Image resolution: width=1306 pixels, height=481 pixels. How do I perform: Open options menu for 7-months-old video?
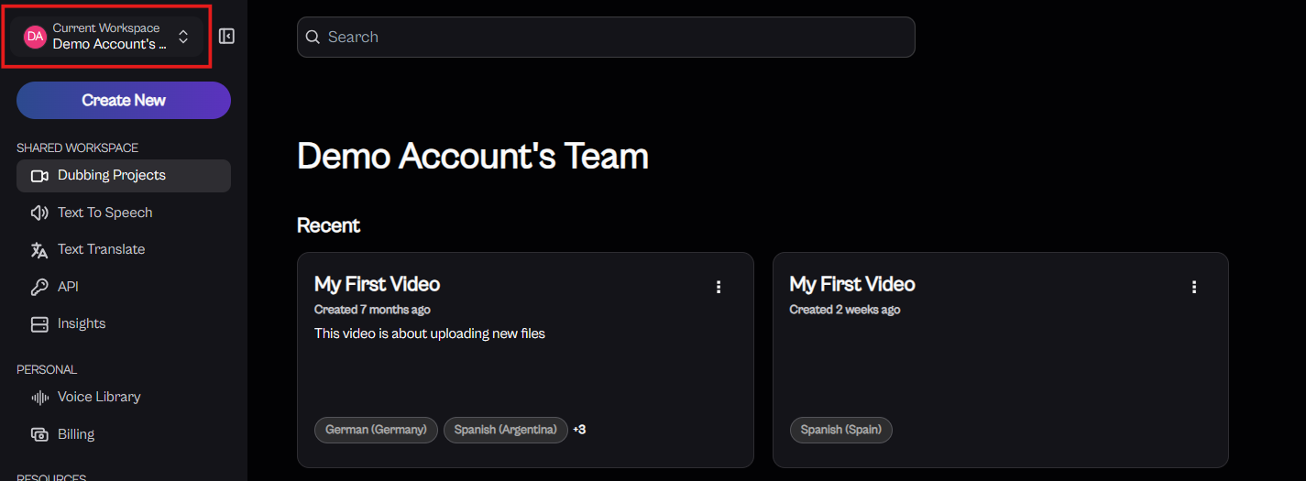coord(719,287)
